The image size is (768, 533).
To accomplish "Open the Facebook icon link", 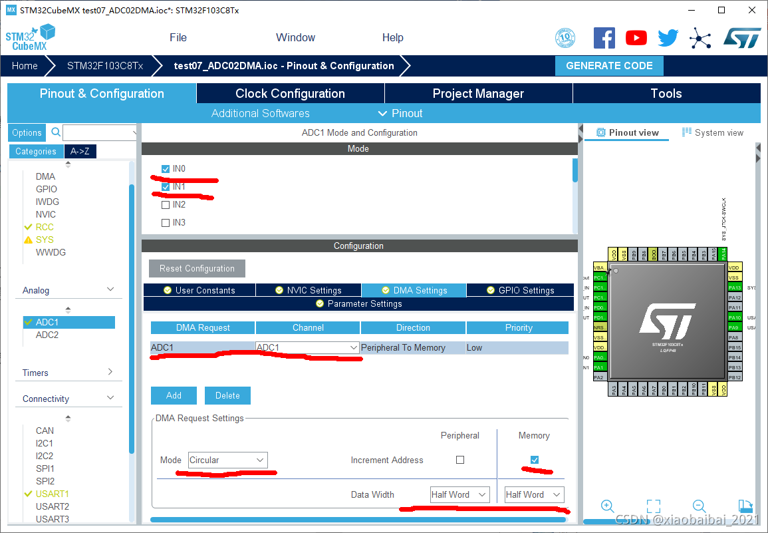I will 604,38.
